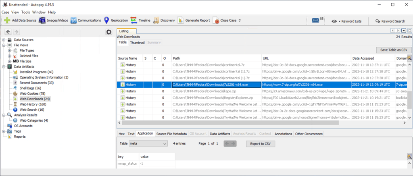Click the maximize listing pane icon

click(409, 31)
